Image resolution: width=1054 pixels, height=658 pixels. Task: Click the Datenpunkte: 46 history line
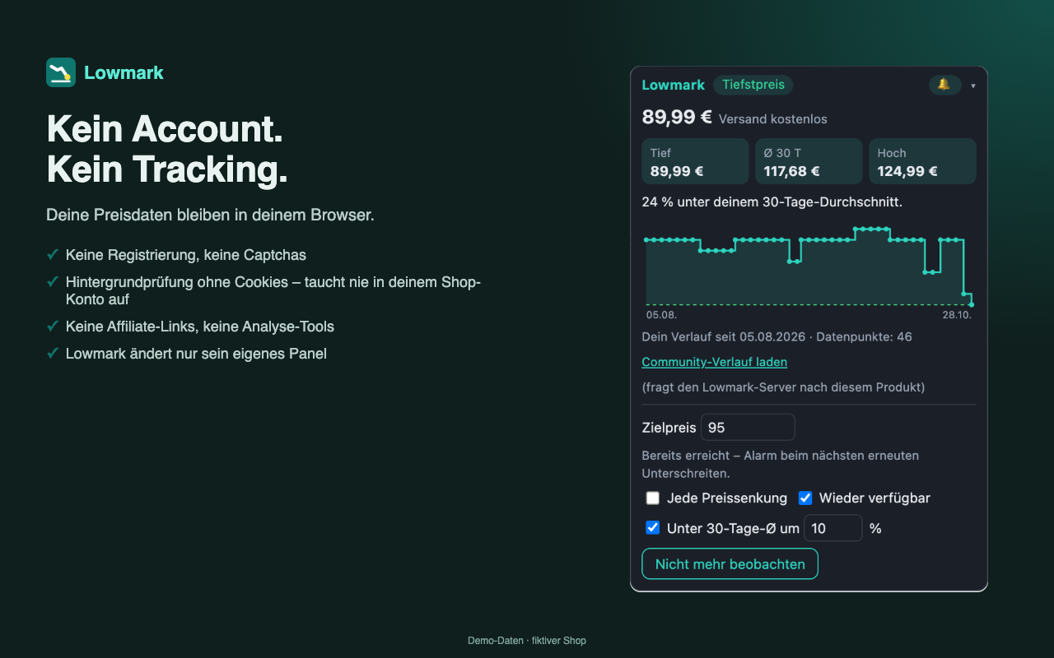pos(777,337)
